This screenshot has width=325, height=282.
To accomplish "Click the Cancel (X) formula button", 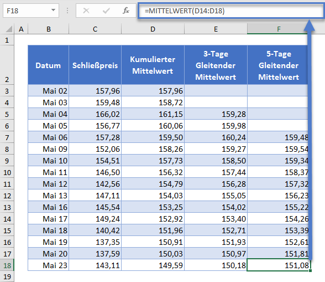I will 86,11.
